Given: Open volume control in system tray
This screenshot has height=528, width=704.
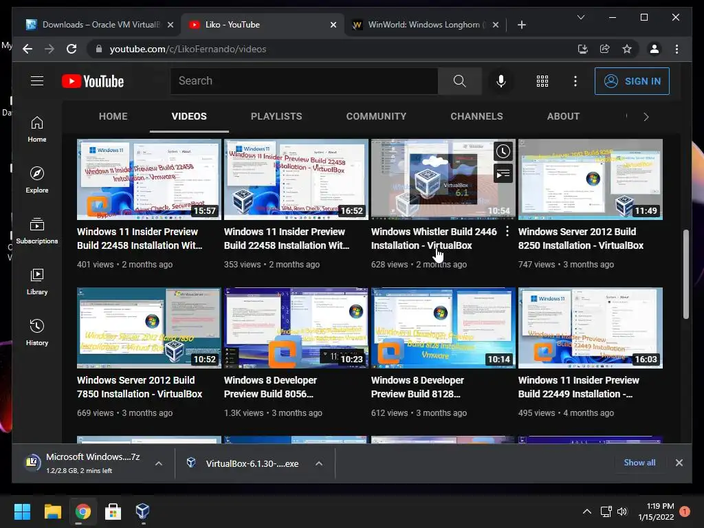Looking at the screenshot, I should [621, 511].
